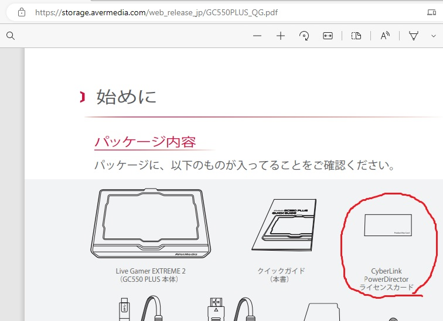Click the license card illustration
The height and width of the screenshot is (321, 443).
coord(388,225)
